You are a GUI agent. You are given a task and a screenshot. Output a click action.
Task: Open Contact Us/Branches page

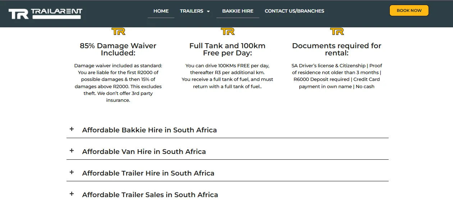click(294, 11)
